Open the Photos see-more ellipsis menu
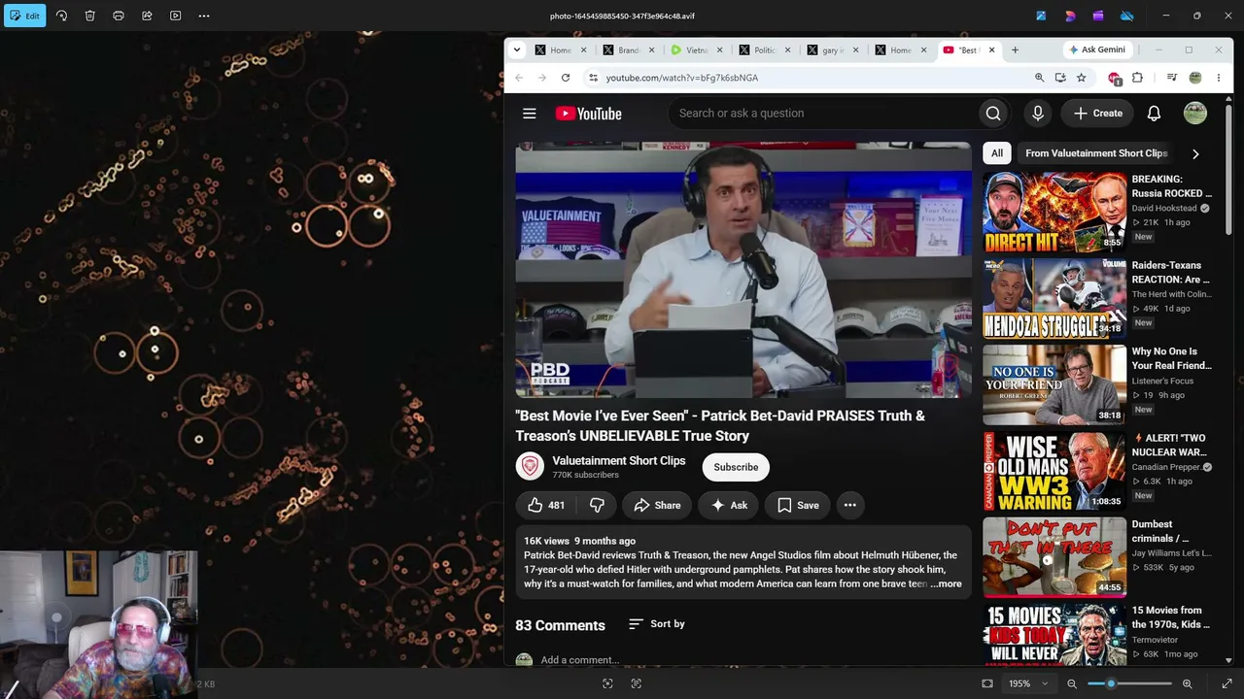This screenshot has height=699, width=1244. pyautogui.click(x=204, y=16)
